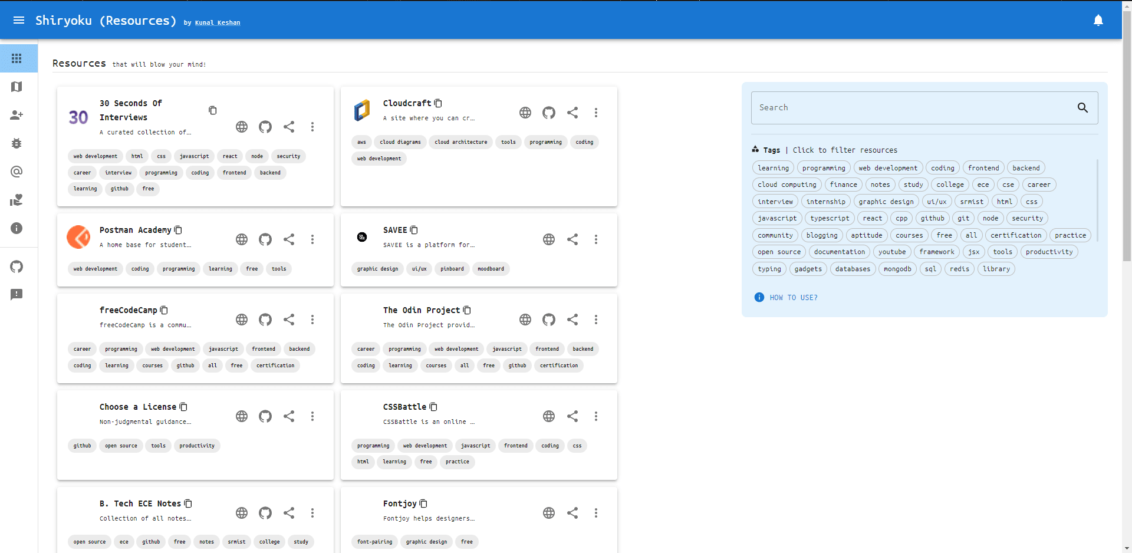Toggle the 'javascript' filter tag
This screenshot has height=553, width=1132.
776,218
